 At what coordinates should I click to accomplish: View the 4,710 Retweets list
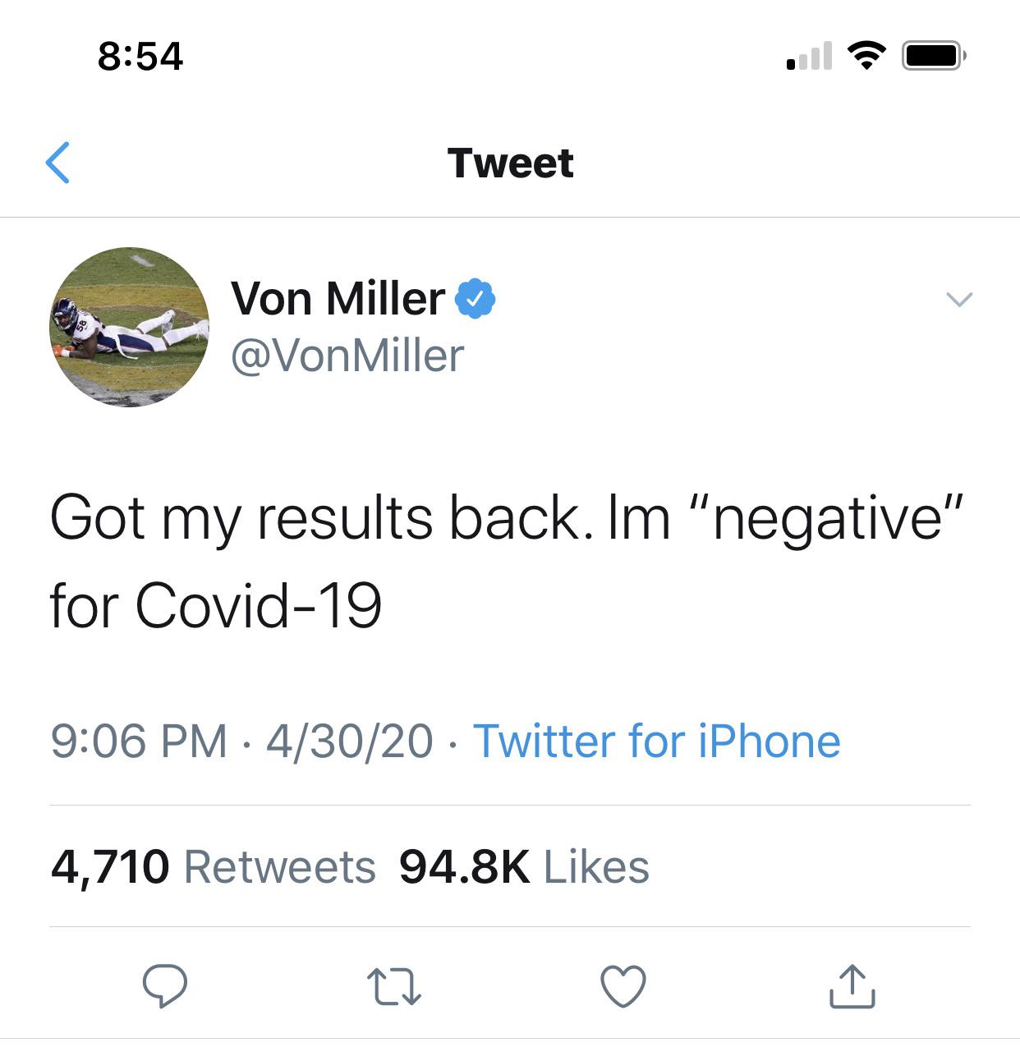click(214, 867)
